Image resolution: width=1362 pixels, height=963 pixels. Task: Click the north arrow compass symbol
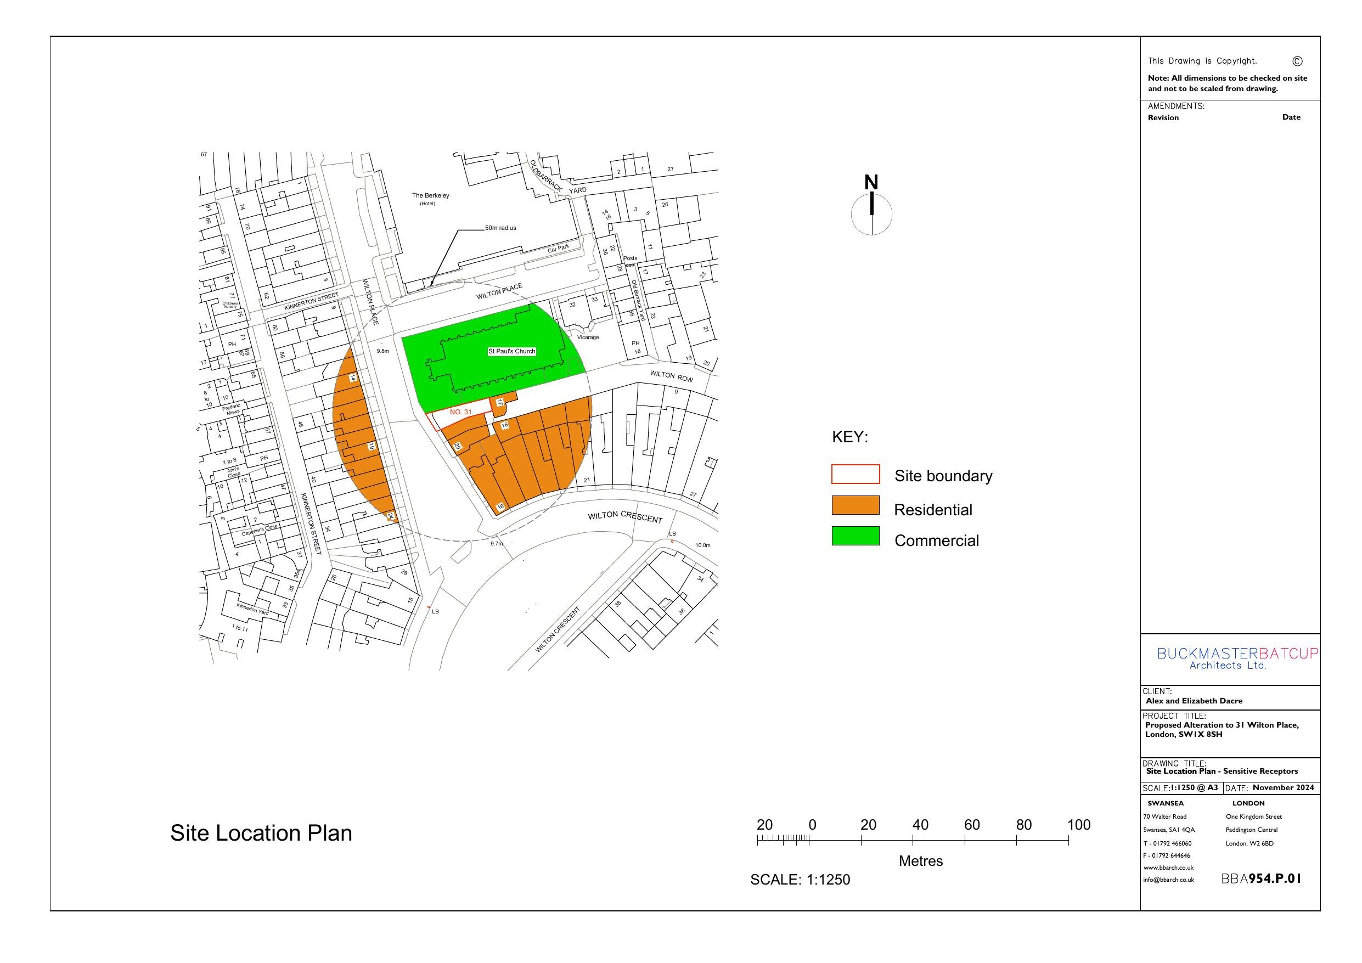pos(871,213)
